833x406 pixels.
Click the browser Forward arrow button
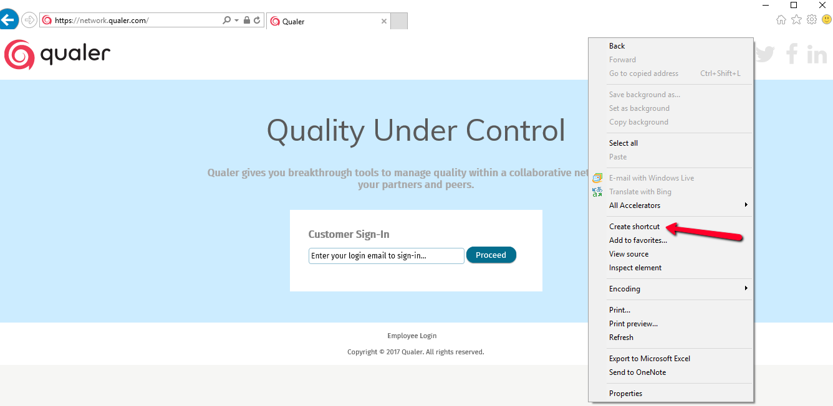(x=29, y=20)
